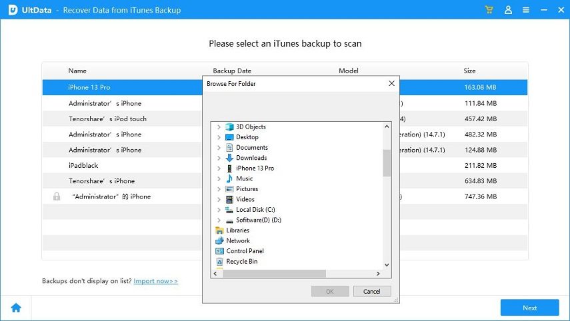The image size is (570, 321).
Task: Select the Music folder label in tree
Action: coord(244,178)
